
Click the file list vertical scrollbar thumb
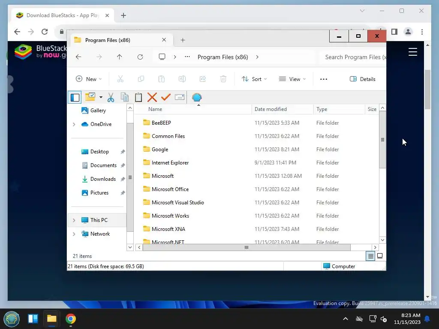tap(382, 140)
